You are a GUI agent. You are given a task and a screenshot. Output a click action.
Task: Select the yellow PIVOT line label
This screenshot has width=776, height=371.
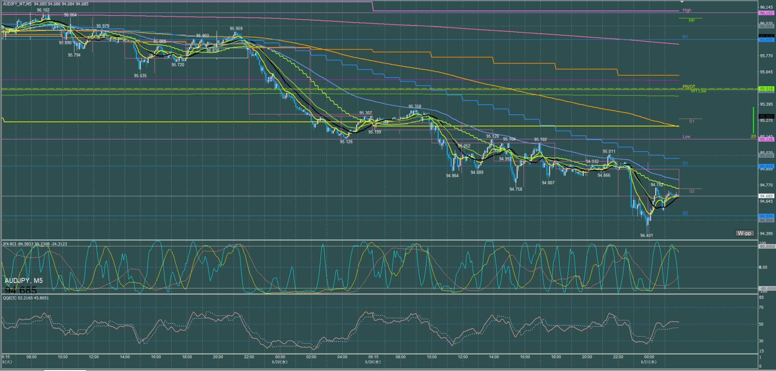click(689, 86)
